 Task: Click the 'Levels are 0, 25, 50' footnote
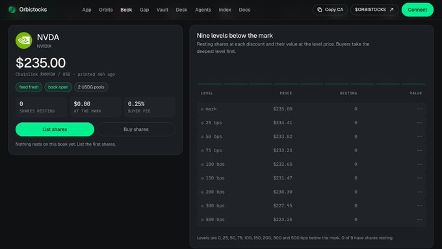295,238
